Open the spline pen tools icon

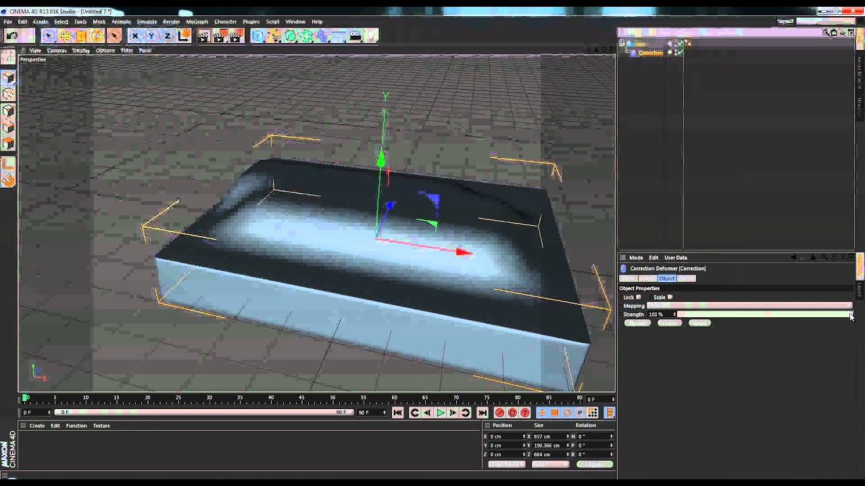tap(274, 36)
